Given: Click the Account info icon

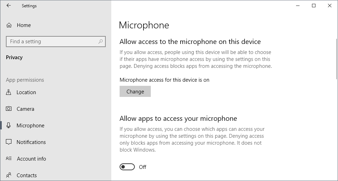Looking at the screenshot, I should click(9, 159).
